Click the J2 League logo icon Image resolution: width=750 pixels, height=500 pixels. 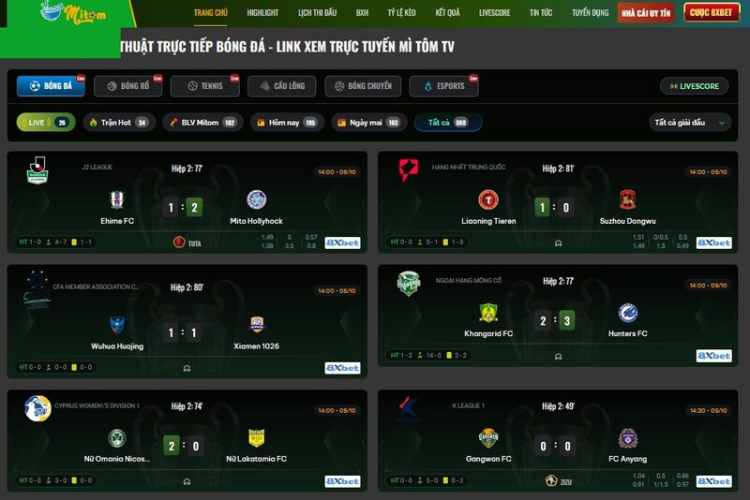coord(37,170)
